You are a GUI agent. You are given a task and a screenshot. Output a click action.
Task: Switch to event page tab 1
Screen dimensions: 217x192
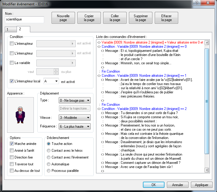click(x=11, y=29)
